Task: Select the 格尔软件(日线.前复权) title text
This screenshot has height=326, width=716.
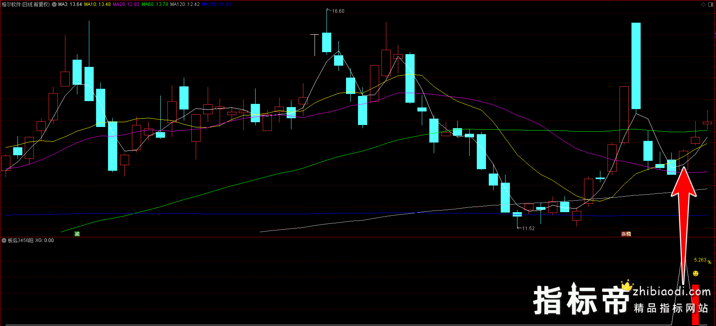Action: click(x=26, y=4)
